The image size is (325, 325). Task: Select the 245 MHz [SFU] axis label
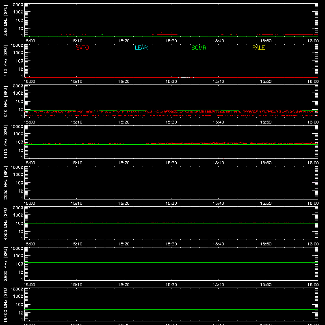click(5, 20)
